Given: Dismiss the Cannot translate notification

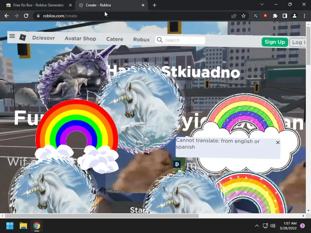Looking at the screenshot, I should click(x=278, y=142).
